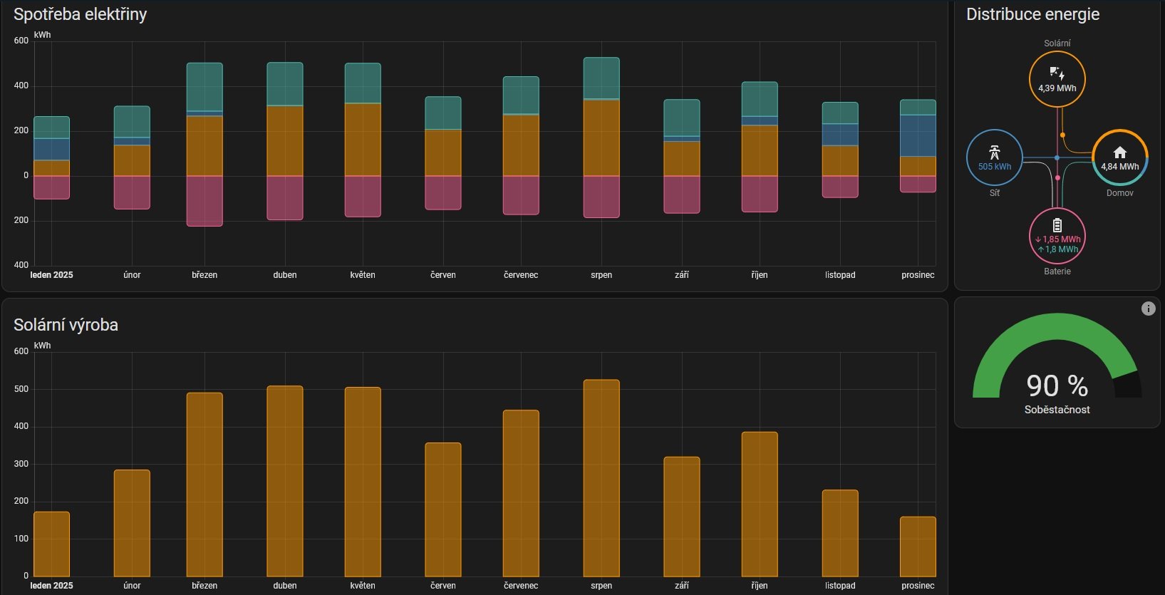Click the transmission tower icon for Síť
The image size is (1165, 595).
coord(994,152)
